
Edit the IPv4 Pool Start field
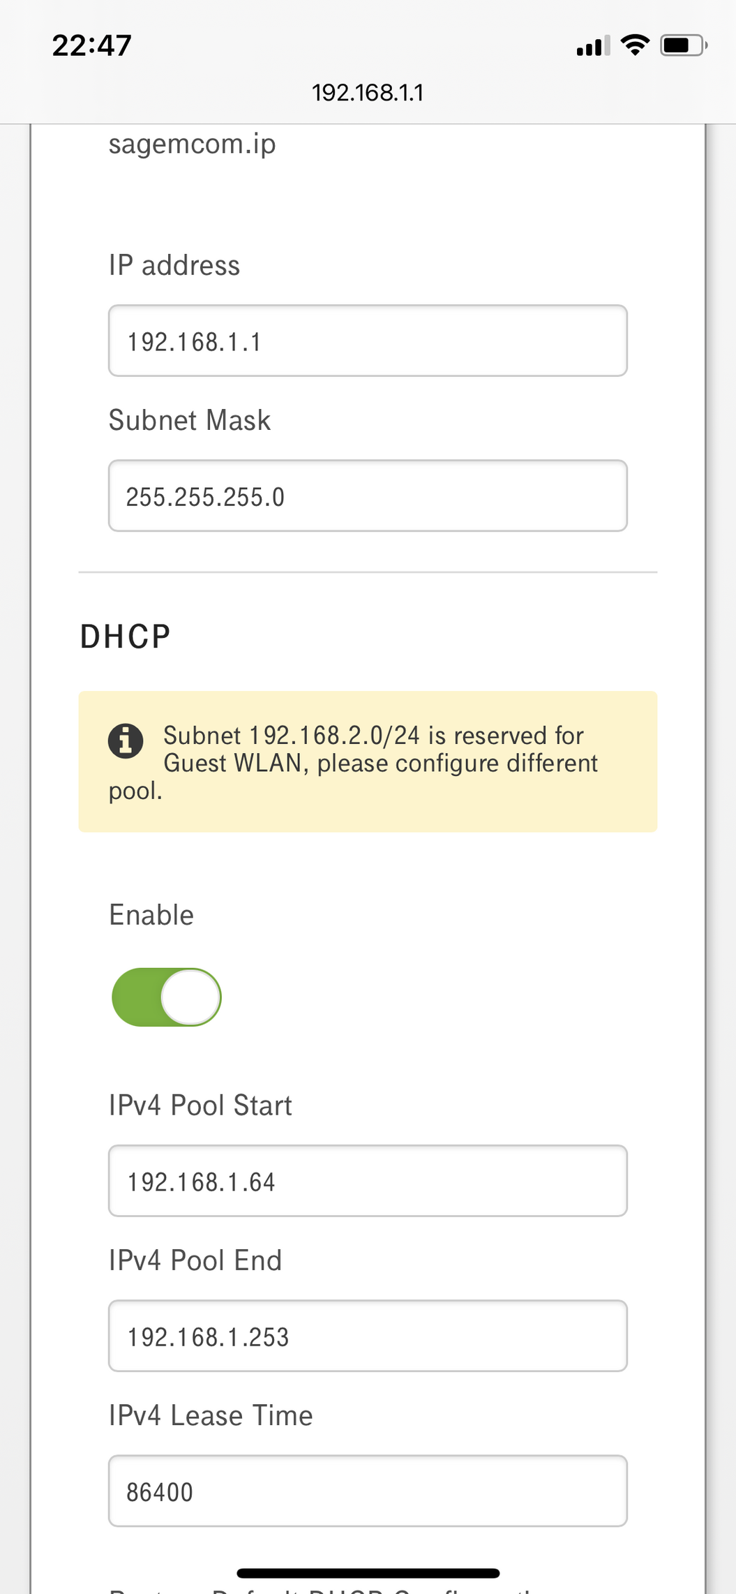tap(368, 1182)
